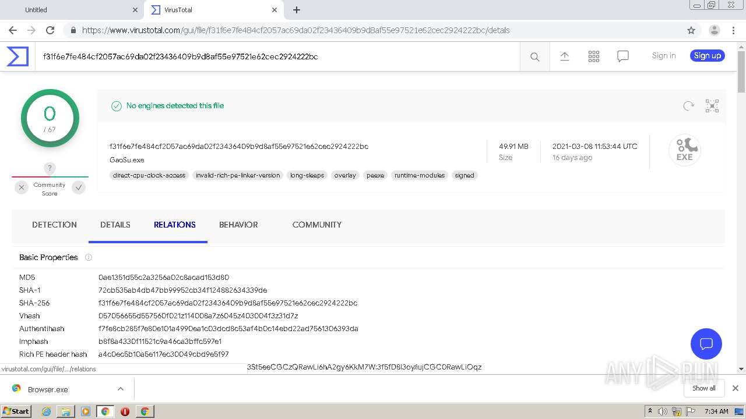746x419 pixels.
Task: Vote positive with the check community icon
Action: (79, 187)
